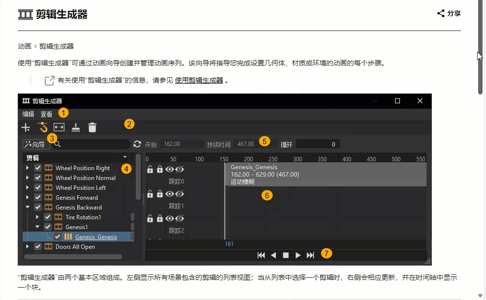Click the 动画 breadcrumb
Image resolution: width=486 pixels, height=300 pixels.
pyautogui.click(x=25, y=46)
